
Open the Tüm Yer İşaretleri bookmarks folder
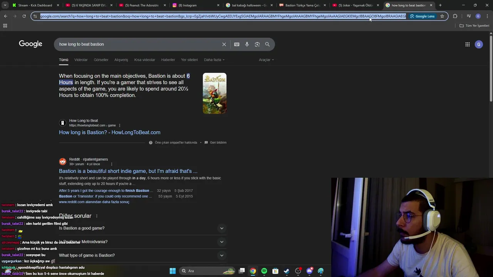(475, 25)
